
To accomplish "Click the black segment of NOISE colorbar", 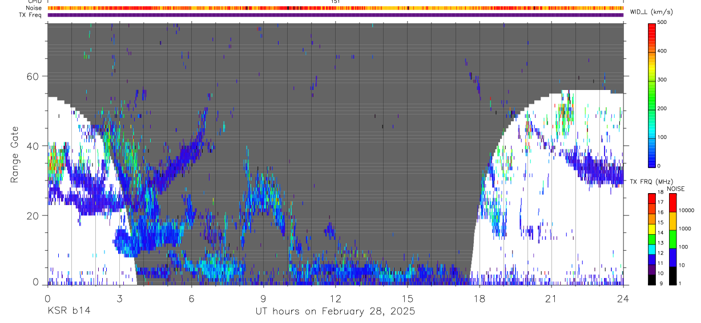I will pos(673,276).
